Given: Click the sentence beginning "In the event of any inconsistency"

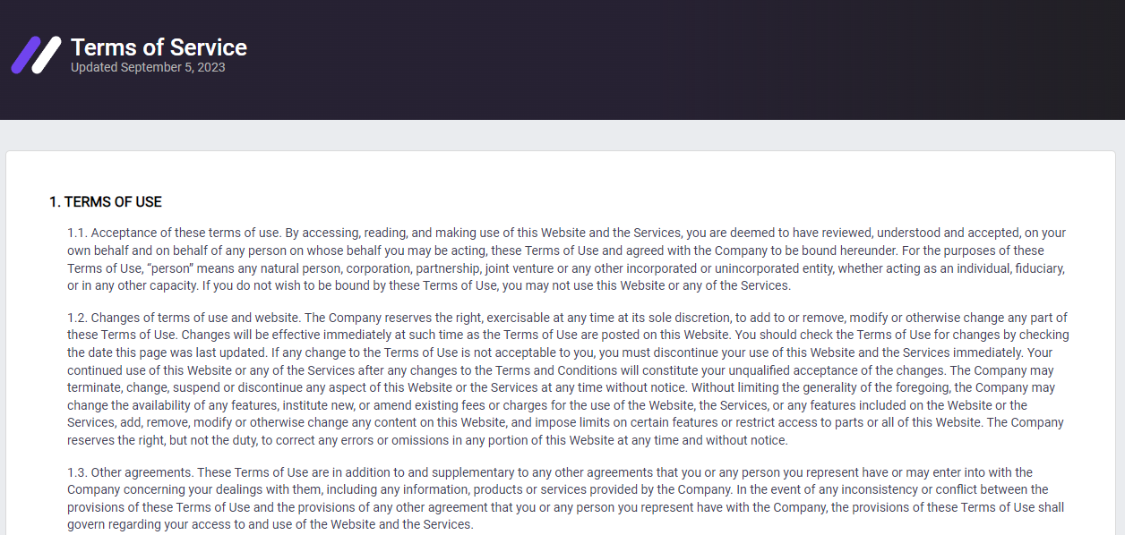Looking at the screenshot, I should pos(566,507).
